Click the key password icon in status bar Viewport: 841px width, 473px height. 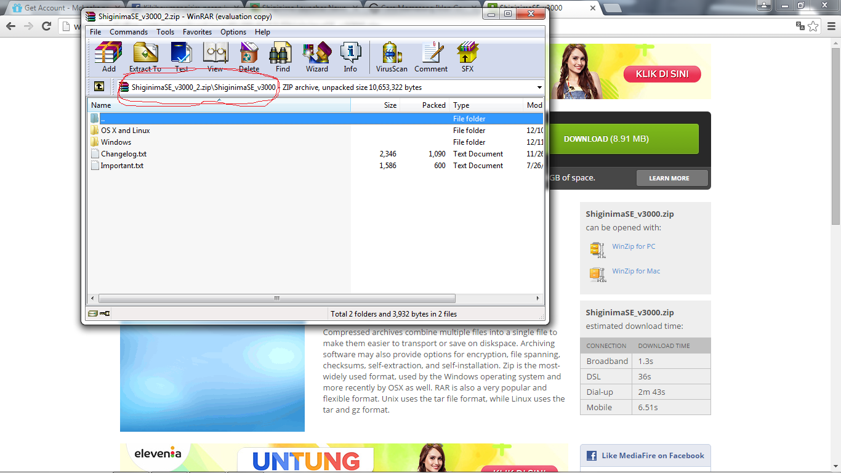point(104,313)
